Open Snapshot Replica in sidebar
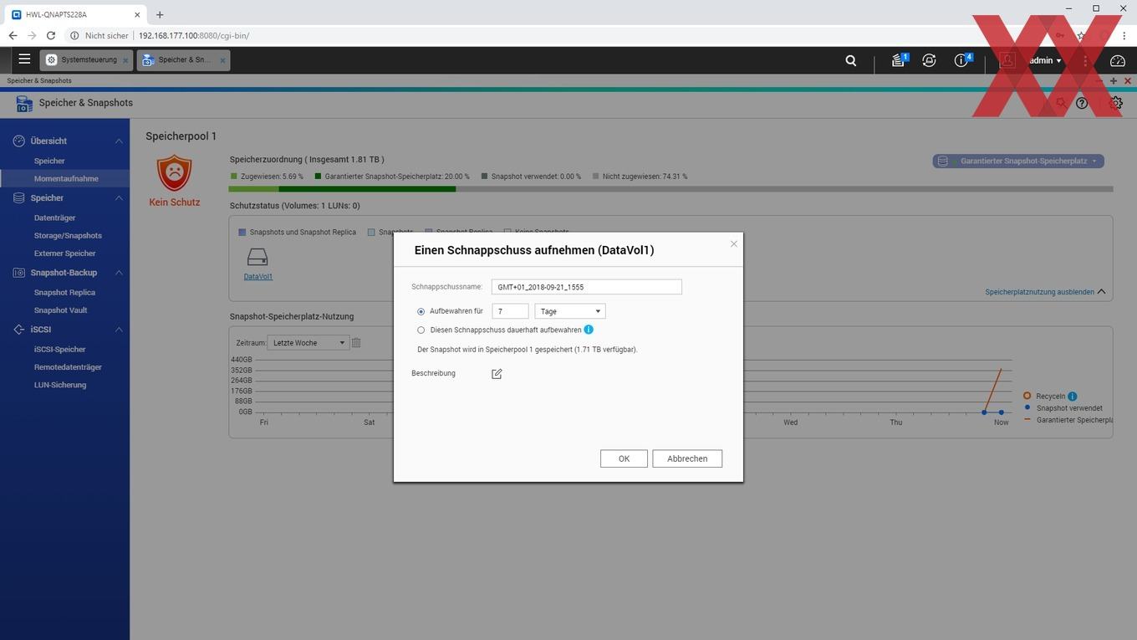The image size is (1137, 640). (64, 293)
